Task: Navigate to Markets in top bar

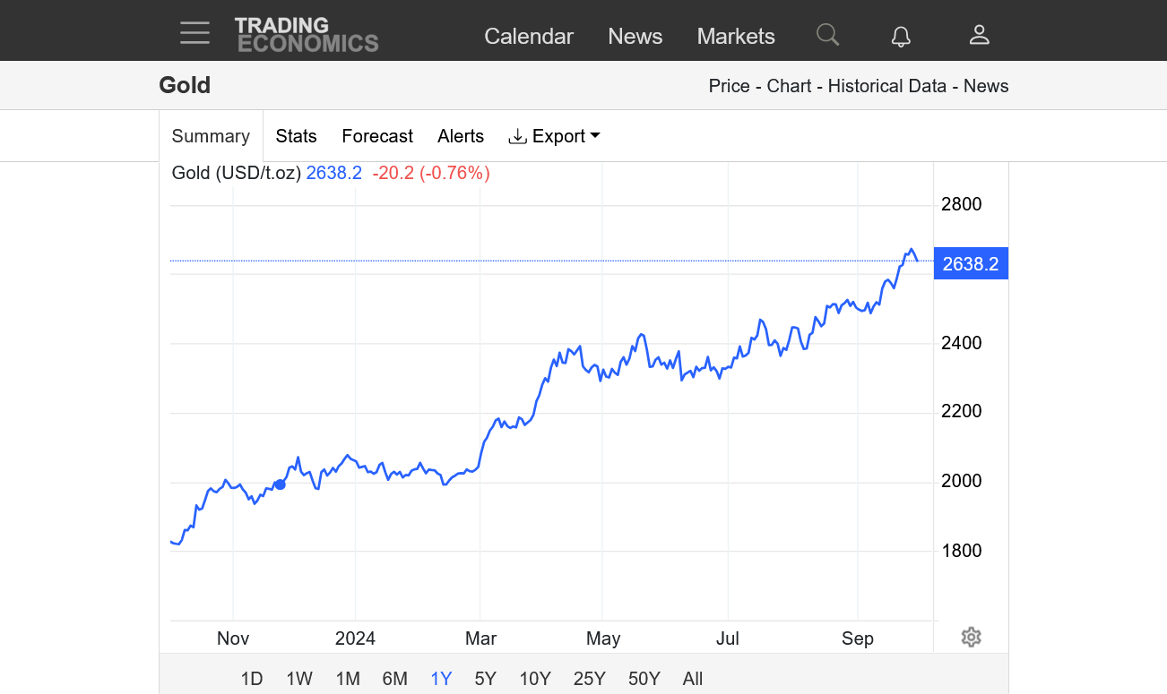Action: (x=736, y=37)
